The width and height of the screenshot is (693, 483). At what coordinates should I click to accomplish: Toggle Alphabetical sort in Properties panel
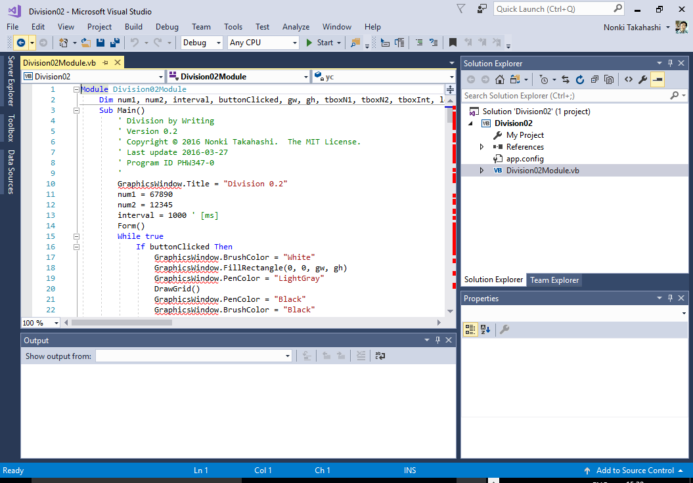pos(485,329)
